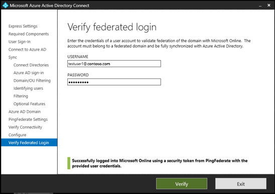Go to the Azure AD Domain step

coord(25,112)
